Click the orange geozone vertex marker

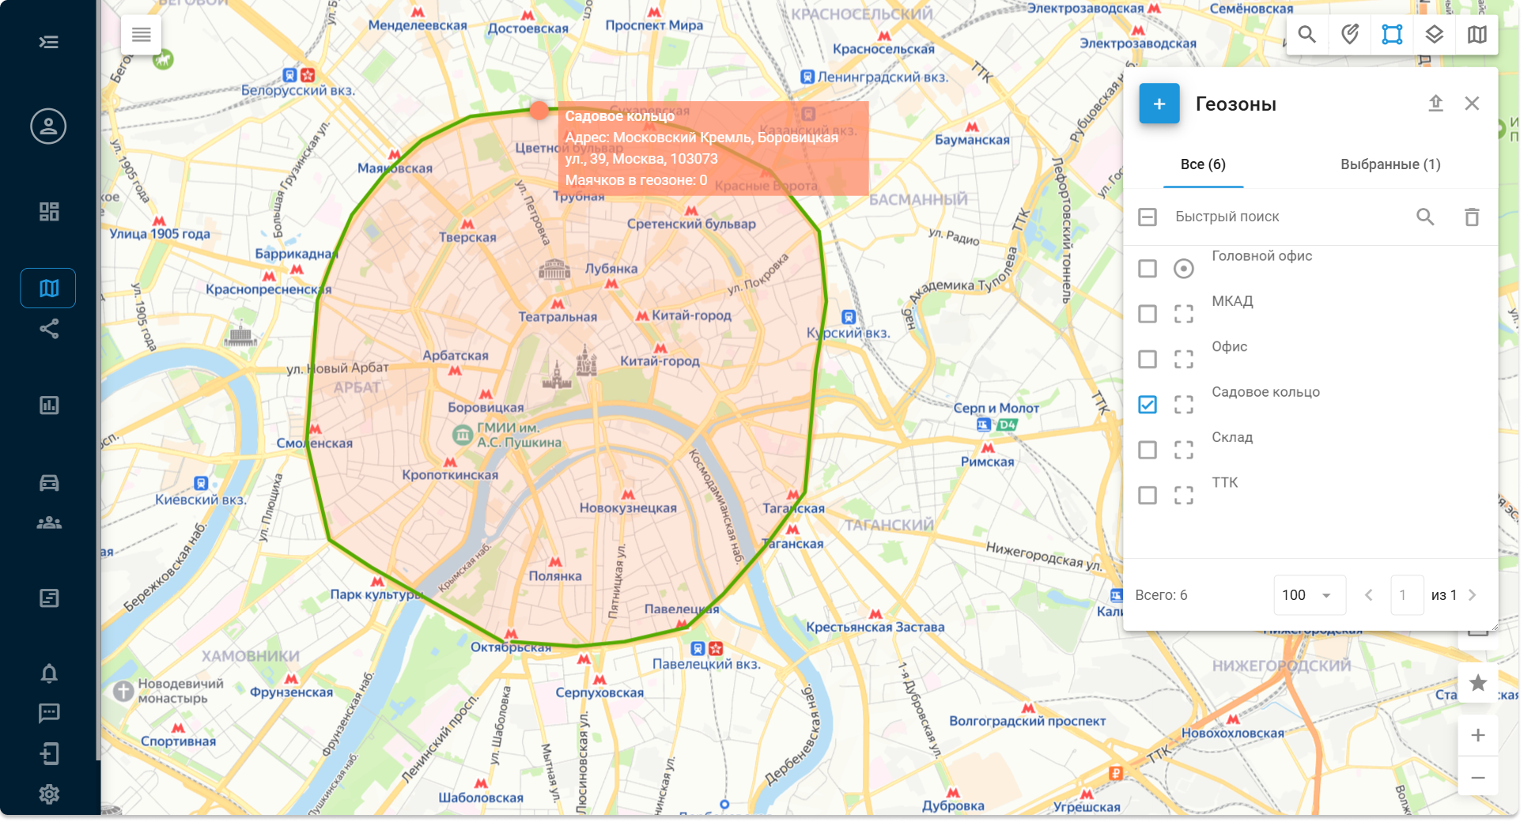pyautogui.click(x=539, y=111)
